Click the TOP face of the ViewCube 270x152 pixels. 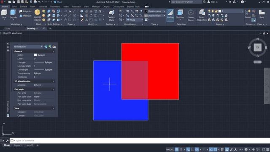(257, 47)
